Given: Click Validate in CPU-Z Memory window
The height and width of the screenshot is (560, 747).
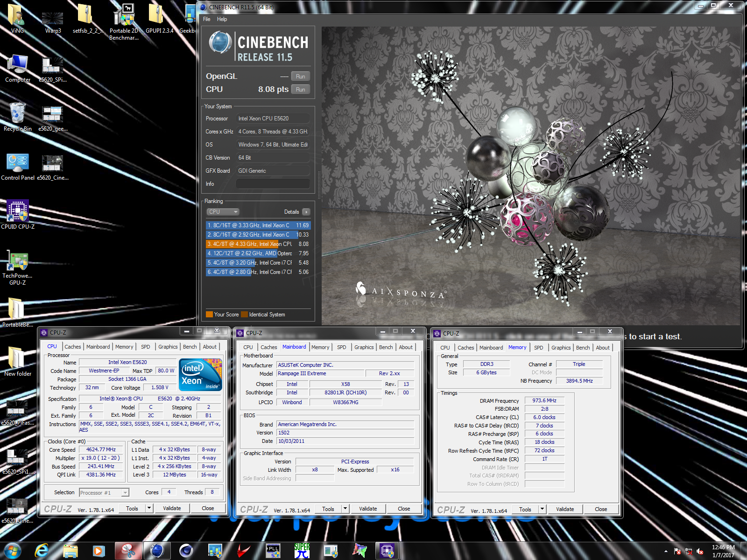Looking at the screenshot, I should point(565,509).
